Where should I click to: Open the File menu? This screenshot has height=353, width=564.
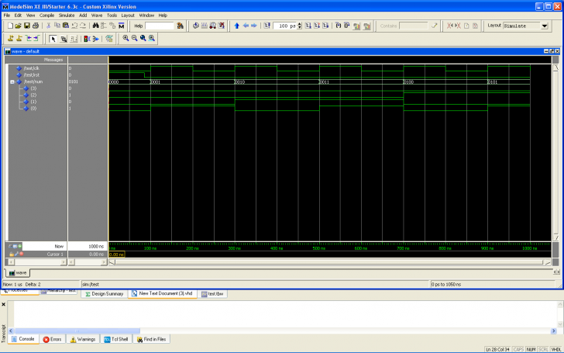pos(7,16)
